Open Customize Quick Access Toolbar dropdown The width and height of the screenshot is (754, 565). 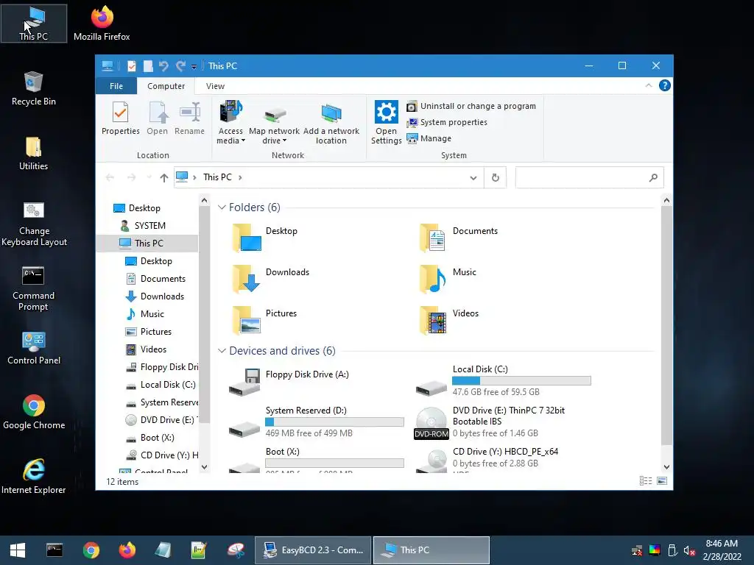click(194, 66)
